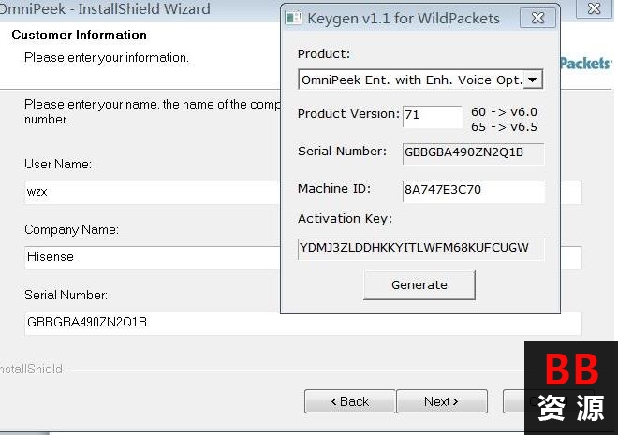Click the Generate button
This screenshot has width=618, height=435.
[419, 285]
